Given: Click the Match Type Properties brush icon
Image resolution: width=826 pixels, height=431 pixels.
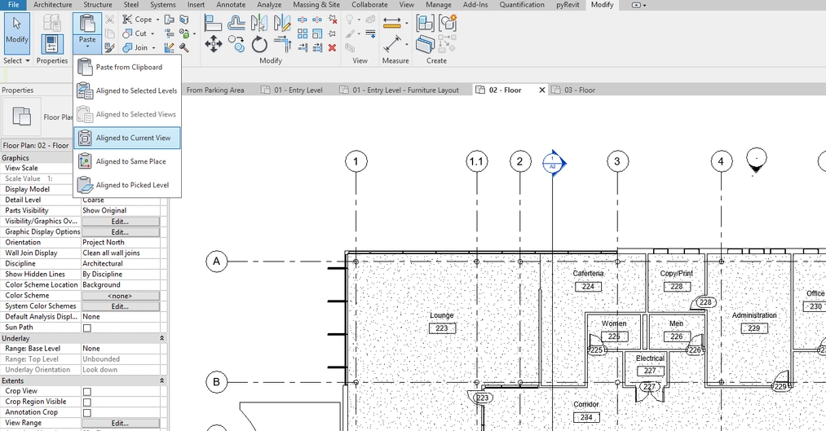Looking at the screenshot, I should tap(109, 47).
